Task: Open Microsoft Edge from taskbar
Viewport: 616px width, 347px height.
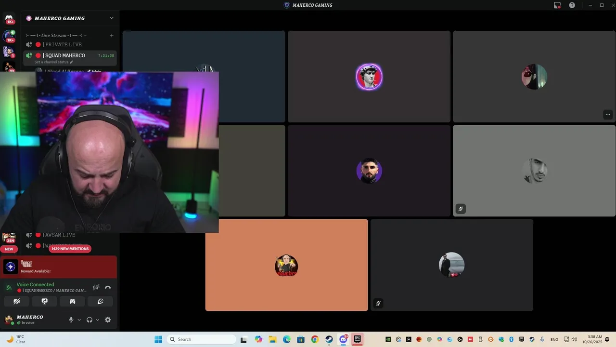Action: click(x=286, y=339)
